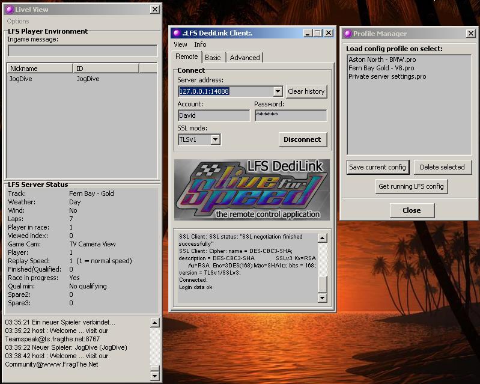480x384 pixels.
Task: Select the JogDive player row nickname
Action: [x=21, y=79]
